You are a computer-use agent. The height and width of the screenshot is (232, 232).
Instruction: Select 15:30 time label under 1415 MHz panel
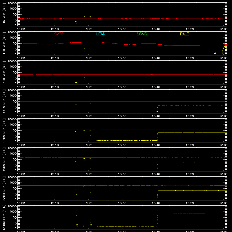[122, 116]
